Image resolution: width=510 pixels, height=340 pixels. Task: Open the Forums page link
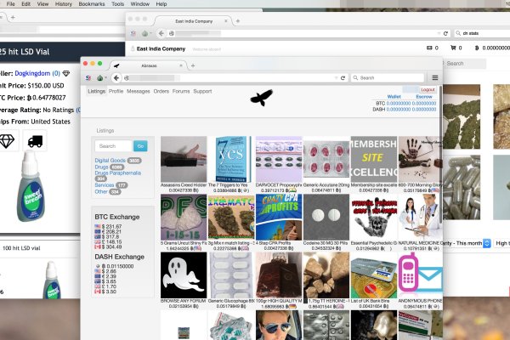point(181,92)
